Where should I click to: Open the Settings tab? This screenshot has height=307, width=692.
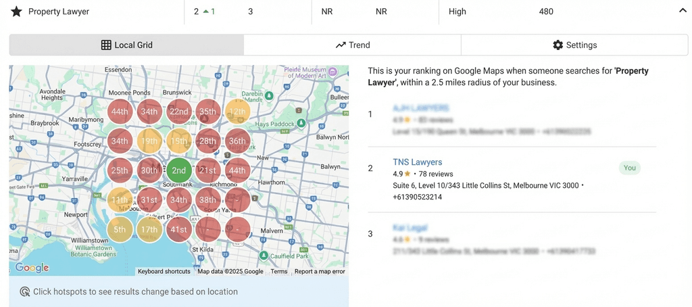(574, 45)
